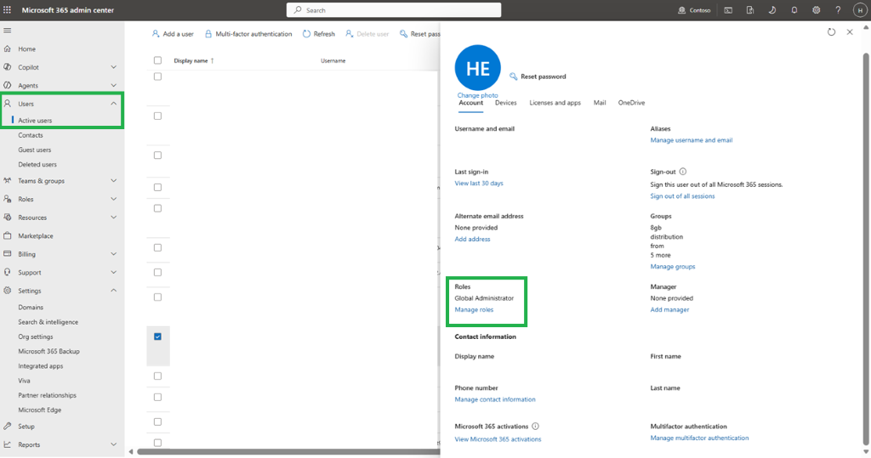Screen dimensions: 871x458
Task: Expand the Copilot navigation section
Action: coord(113,67)
